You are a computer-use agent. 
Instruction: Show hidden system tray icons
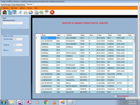point(122,102)
